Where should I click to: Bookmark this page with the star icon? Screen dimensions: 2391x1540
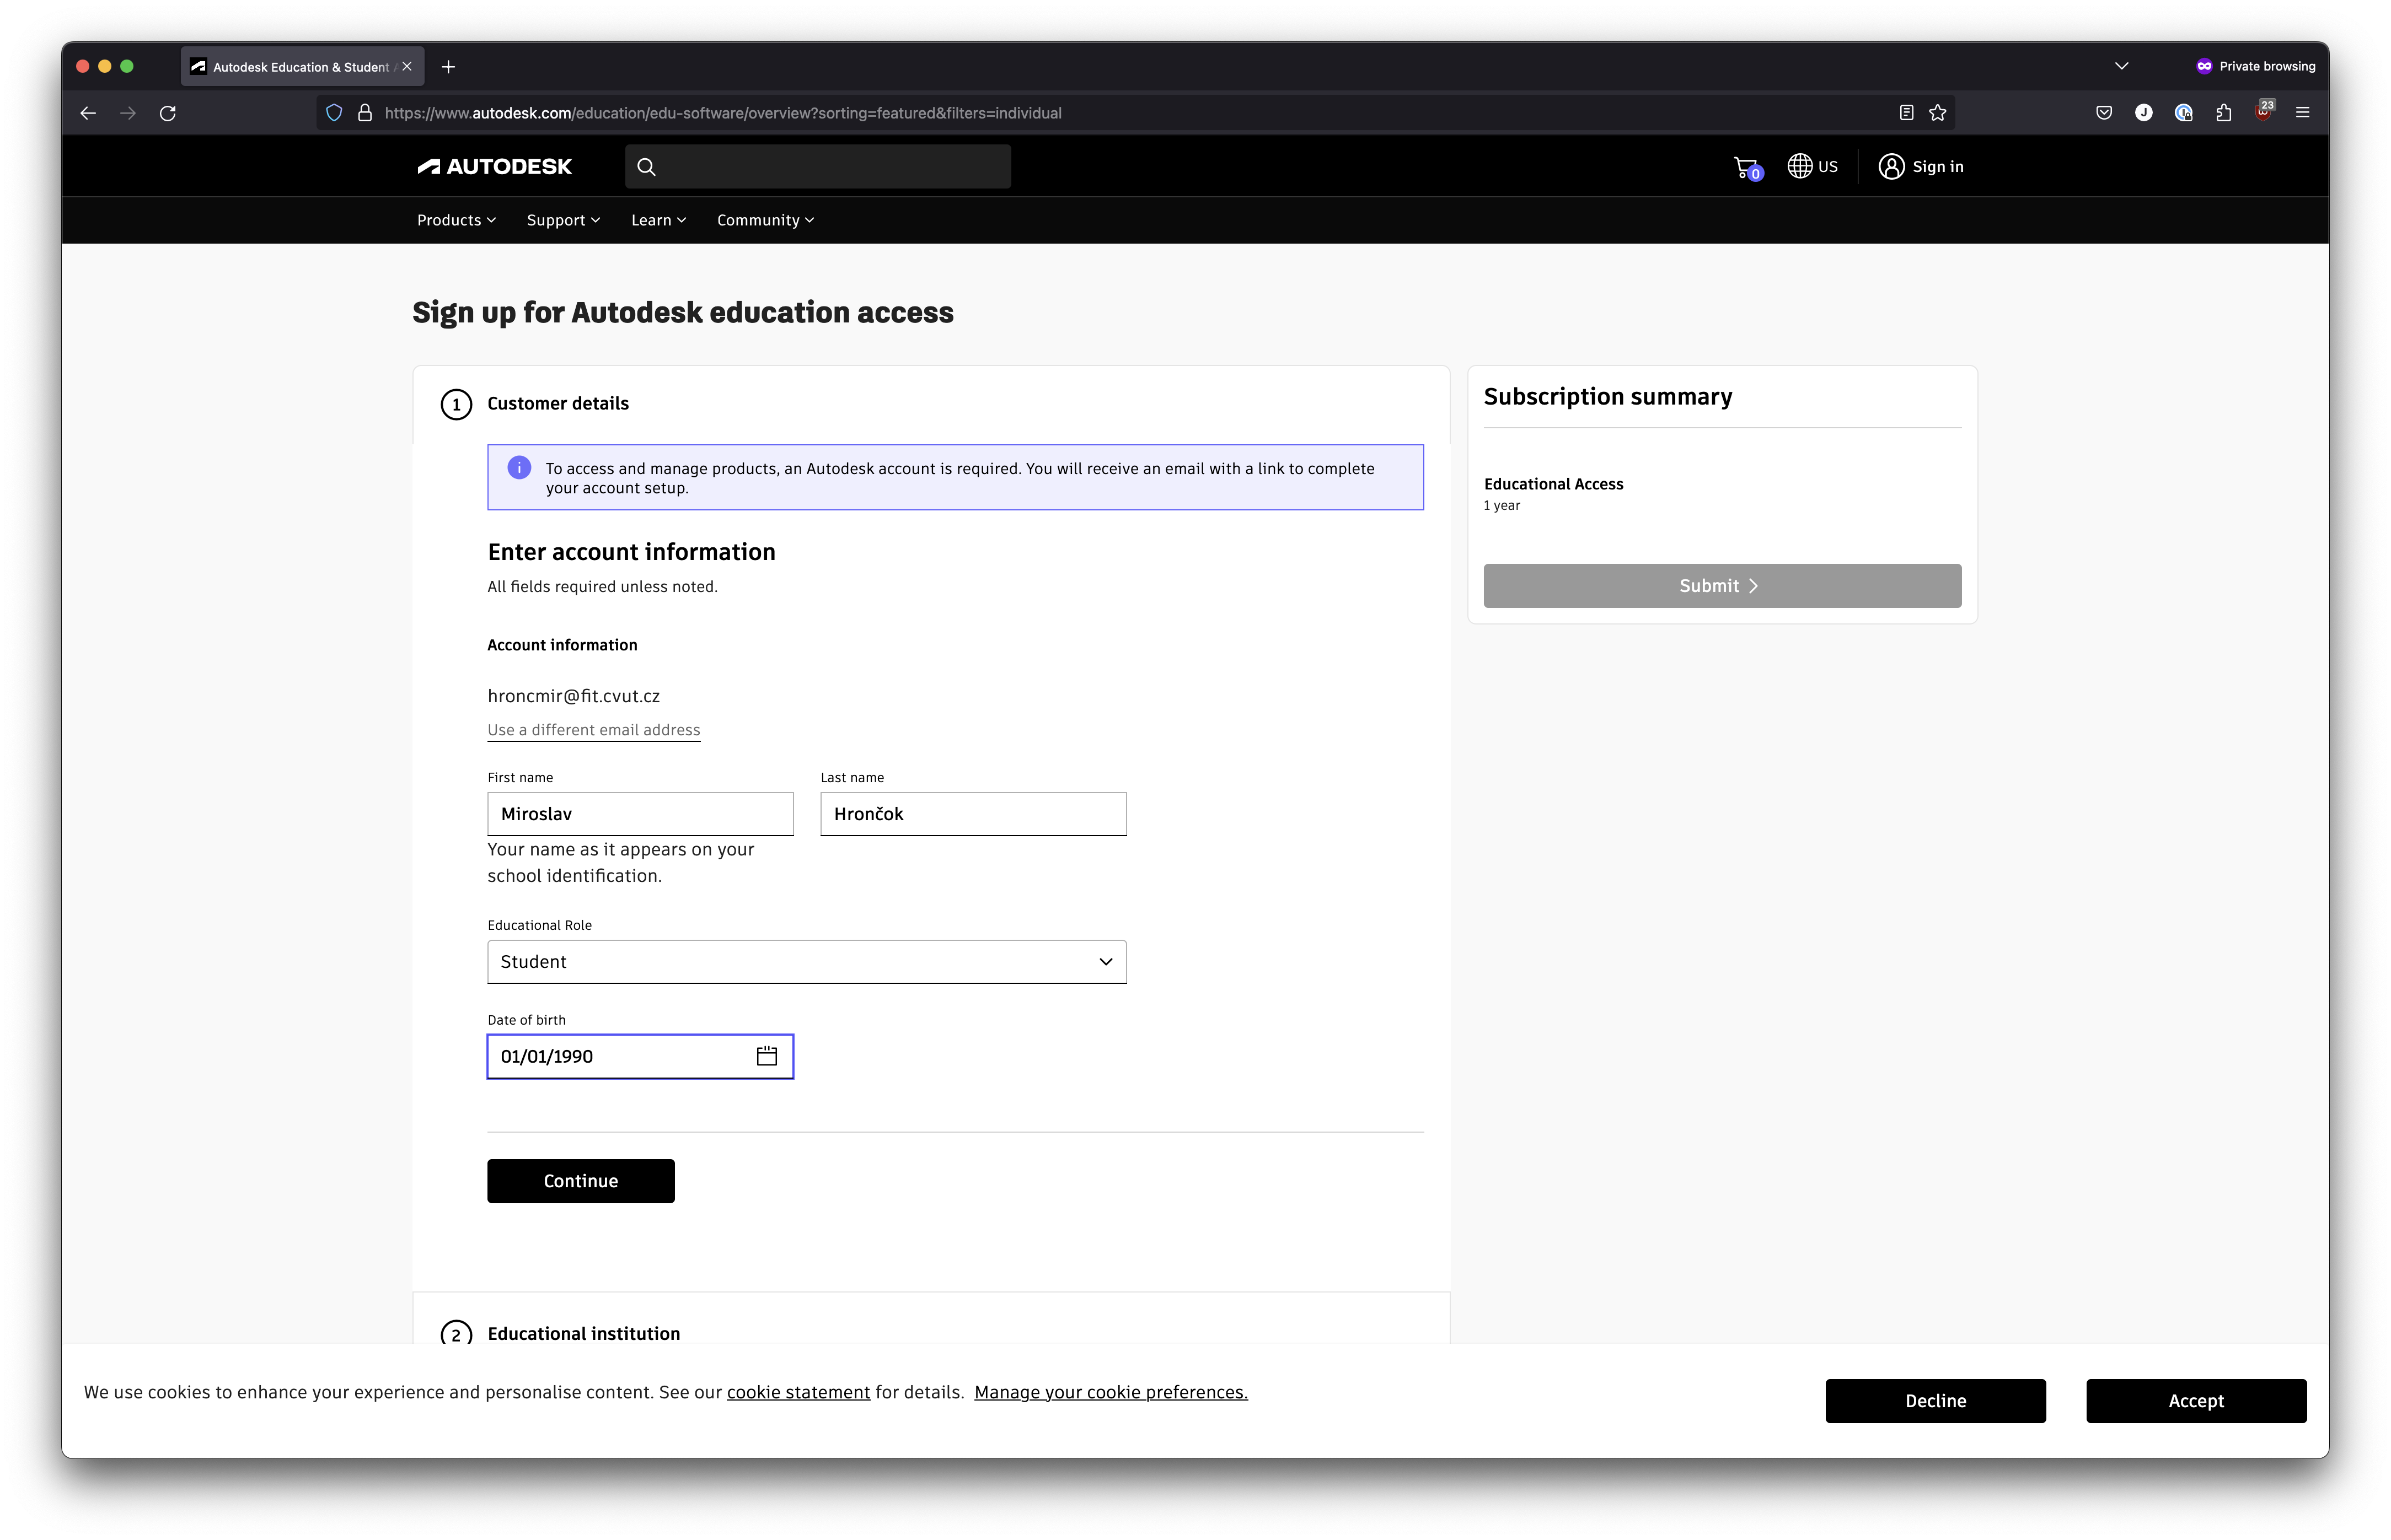[x=1938, y=113]
